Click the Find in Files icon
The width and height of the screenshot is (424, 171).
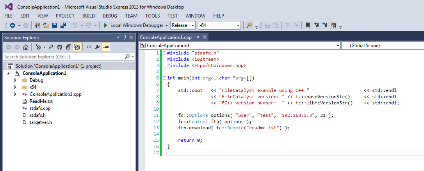249,25
